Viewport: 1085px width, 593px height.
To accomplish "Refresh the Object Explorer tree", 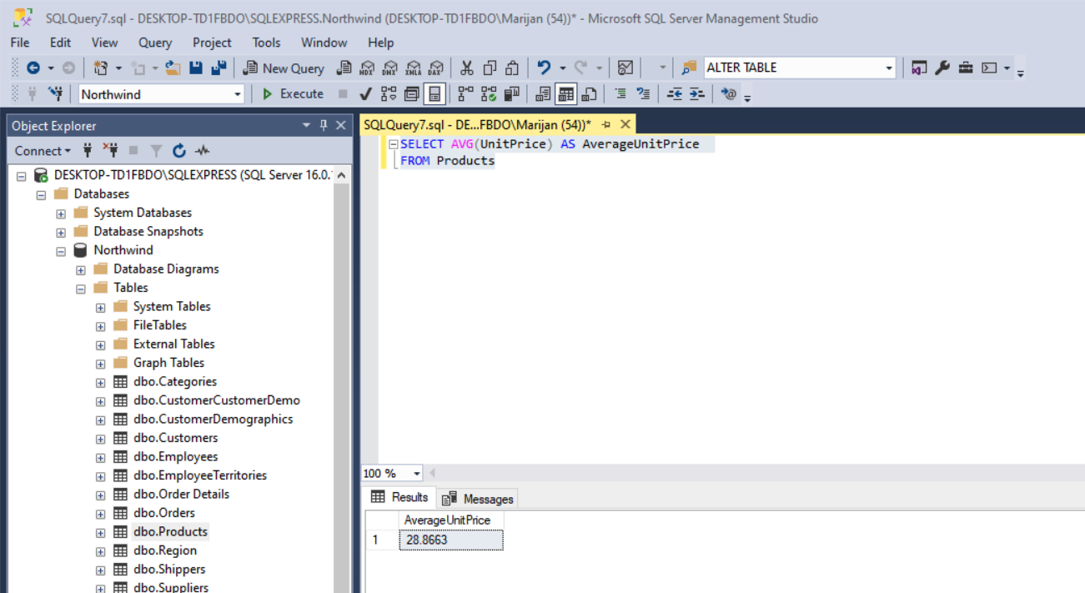I will tap(179, 151).
